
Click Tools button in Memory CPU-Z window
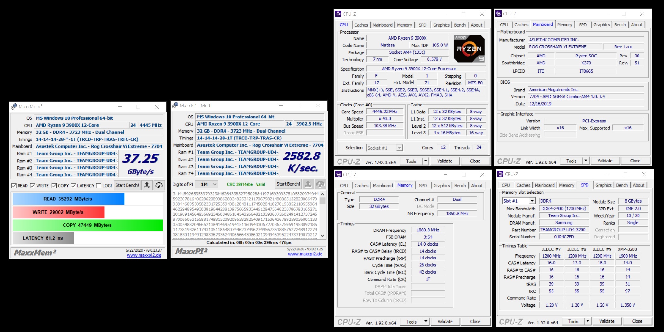411,321
